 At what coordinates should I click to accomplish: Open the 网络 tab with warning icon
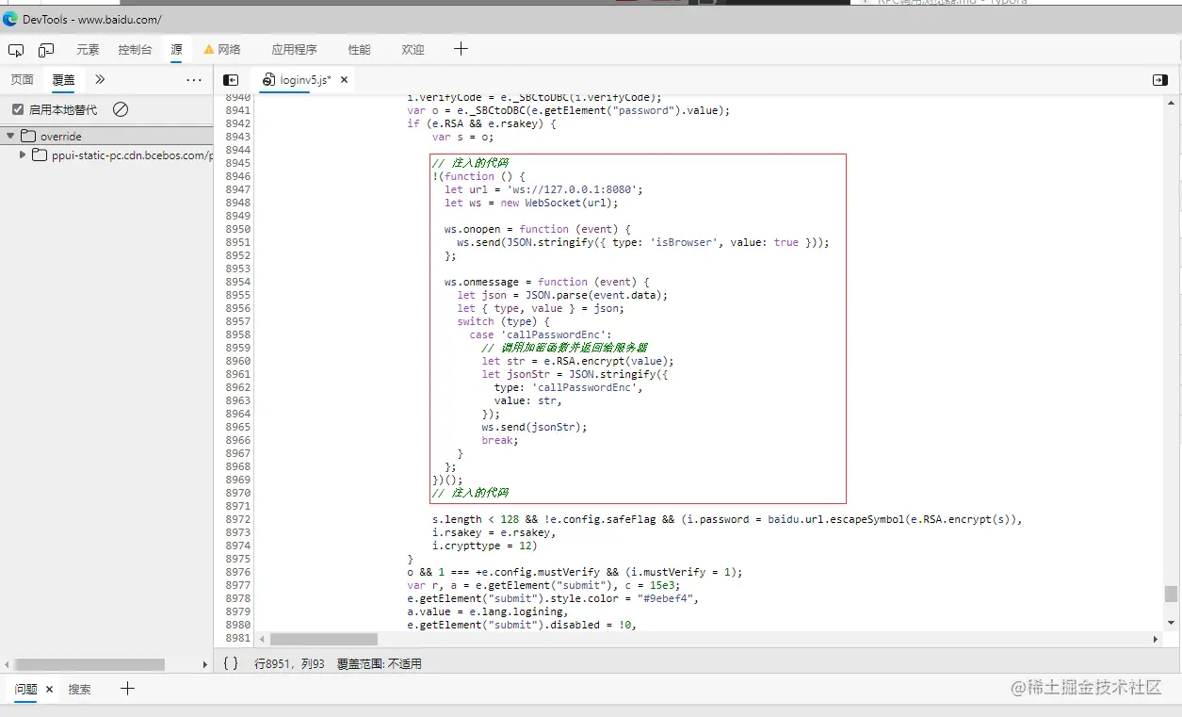(222, 50)
